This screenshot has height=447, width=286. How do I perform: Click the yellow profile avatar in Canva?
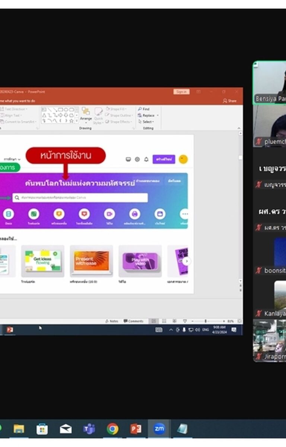183,159
